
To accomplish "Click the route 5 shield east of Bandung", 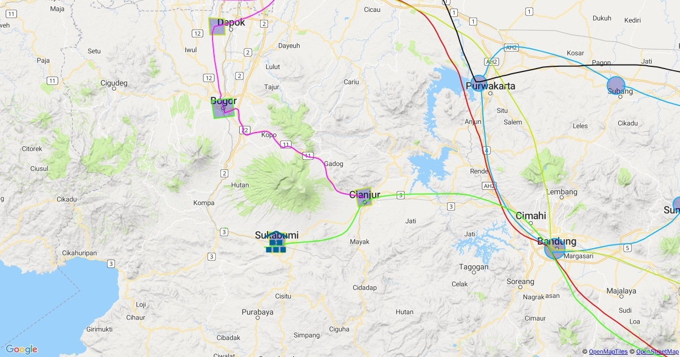I will tap(627, 248).
